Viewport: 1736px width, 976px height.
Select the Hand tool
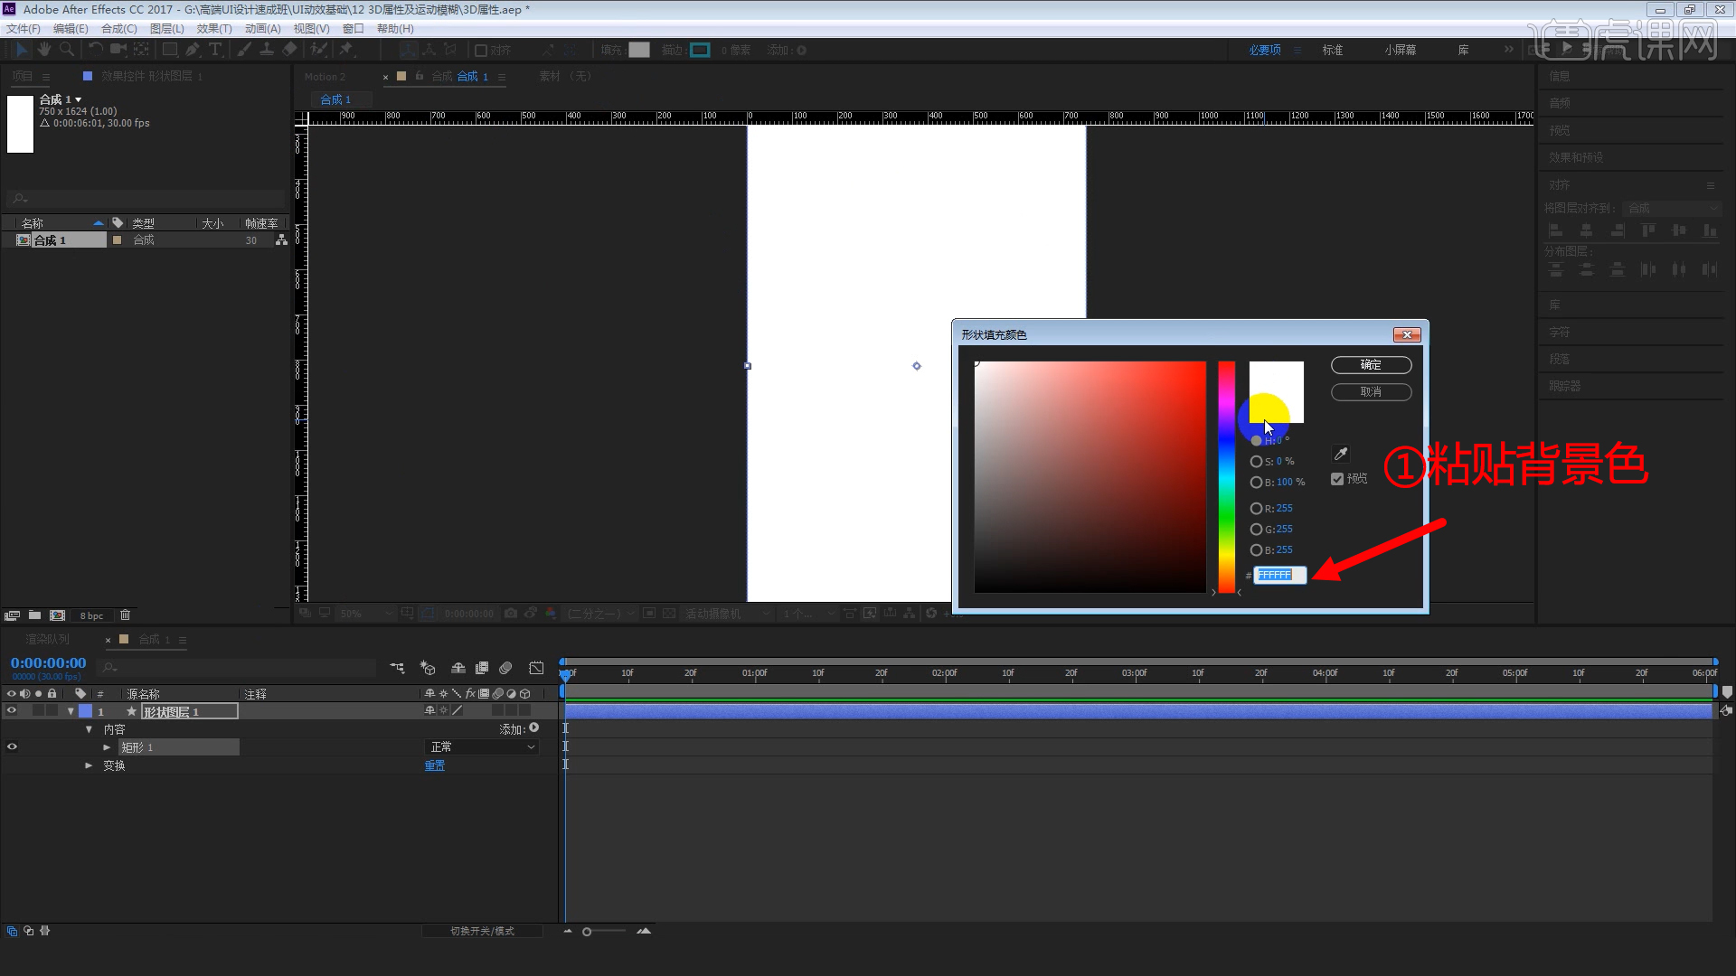tap(43, 50)
